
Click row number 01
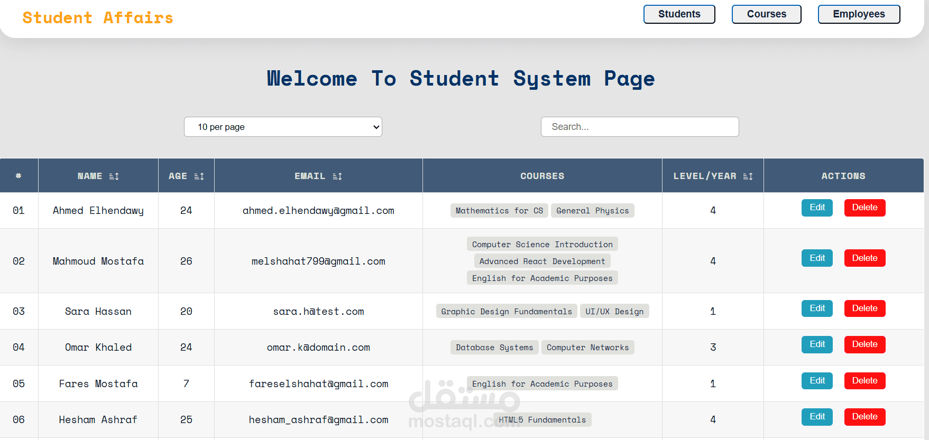click(19, 211)
